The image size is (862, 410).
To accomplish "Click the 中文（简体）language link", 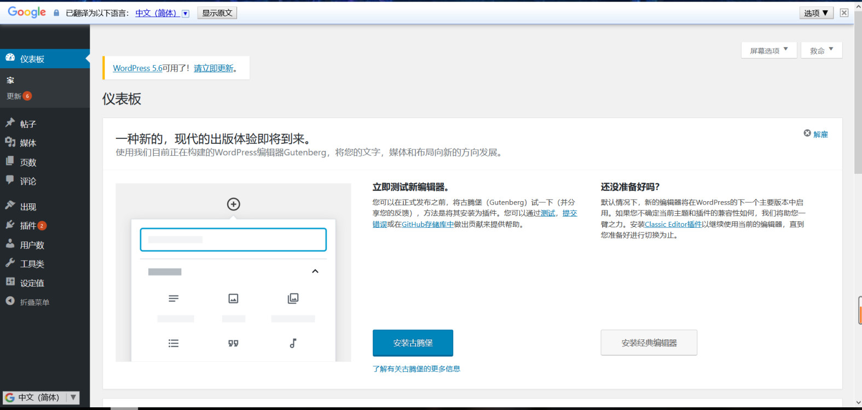I will (x=158, y=13).
